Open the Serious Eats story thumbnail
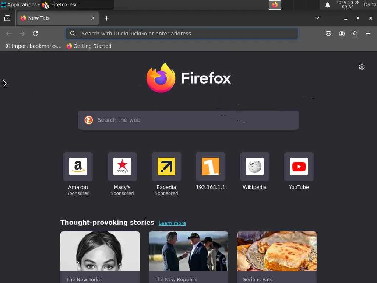Image resolution: width=377 pixels, height=283 pixels. [x=277, y=251]
